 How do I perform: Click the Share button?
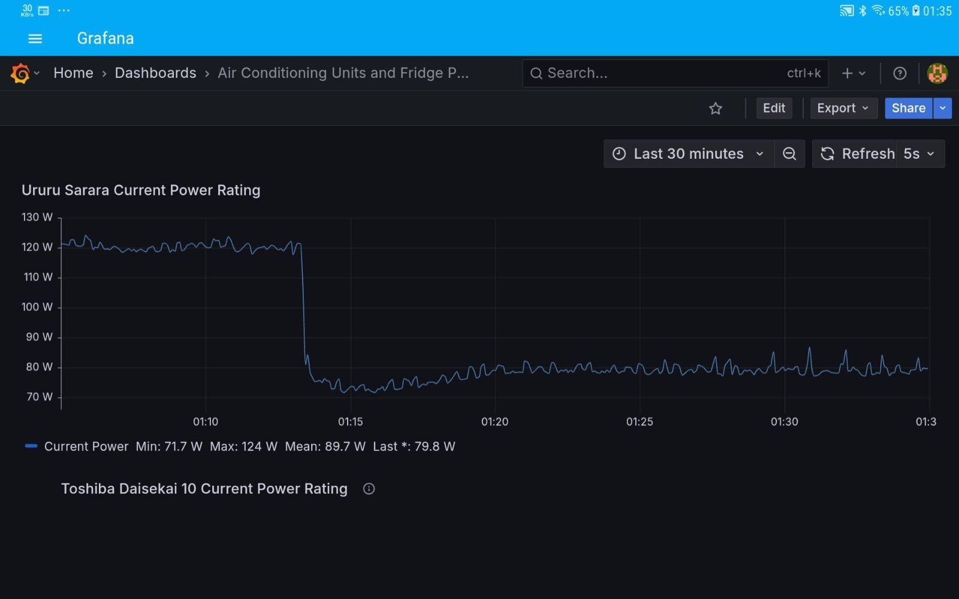click(x=908, y=108)
